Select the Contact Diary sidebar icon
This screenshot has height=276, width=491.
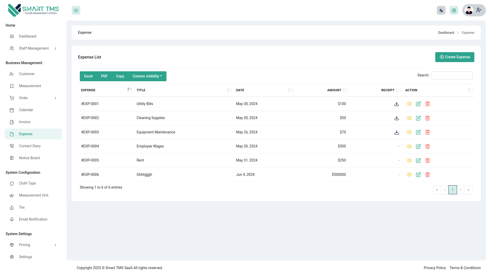(x=12, y=146)
